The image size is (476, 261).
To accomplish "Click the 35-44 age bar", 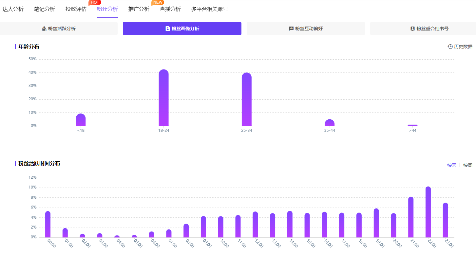I will coord(330,123).
